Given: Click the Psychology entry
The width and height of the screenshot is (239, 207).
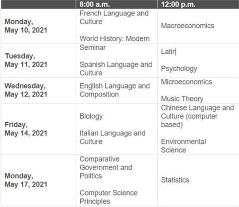Looking at the screenshot, I should (179, 69).
